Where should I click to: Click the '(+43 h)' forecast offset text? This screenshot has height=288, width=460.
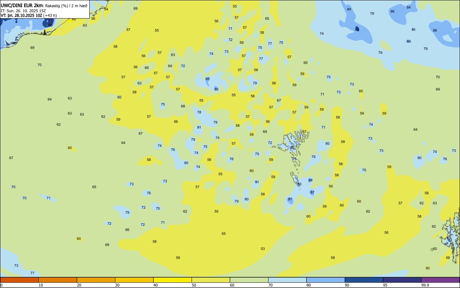pos(50,15)
